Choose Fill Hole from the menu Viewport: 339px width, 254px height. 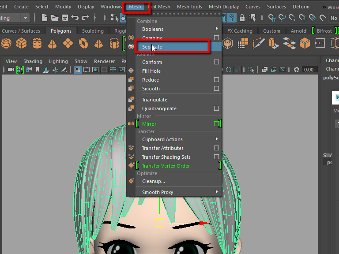coord(151,71)
